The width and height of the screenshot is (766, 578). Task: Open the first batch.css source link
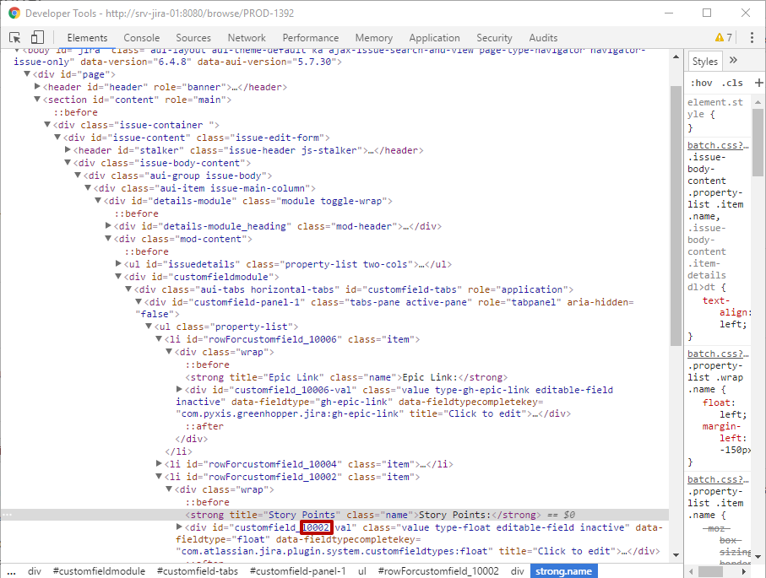coord(718,145)
